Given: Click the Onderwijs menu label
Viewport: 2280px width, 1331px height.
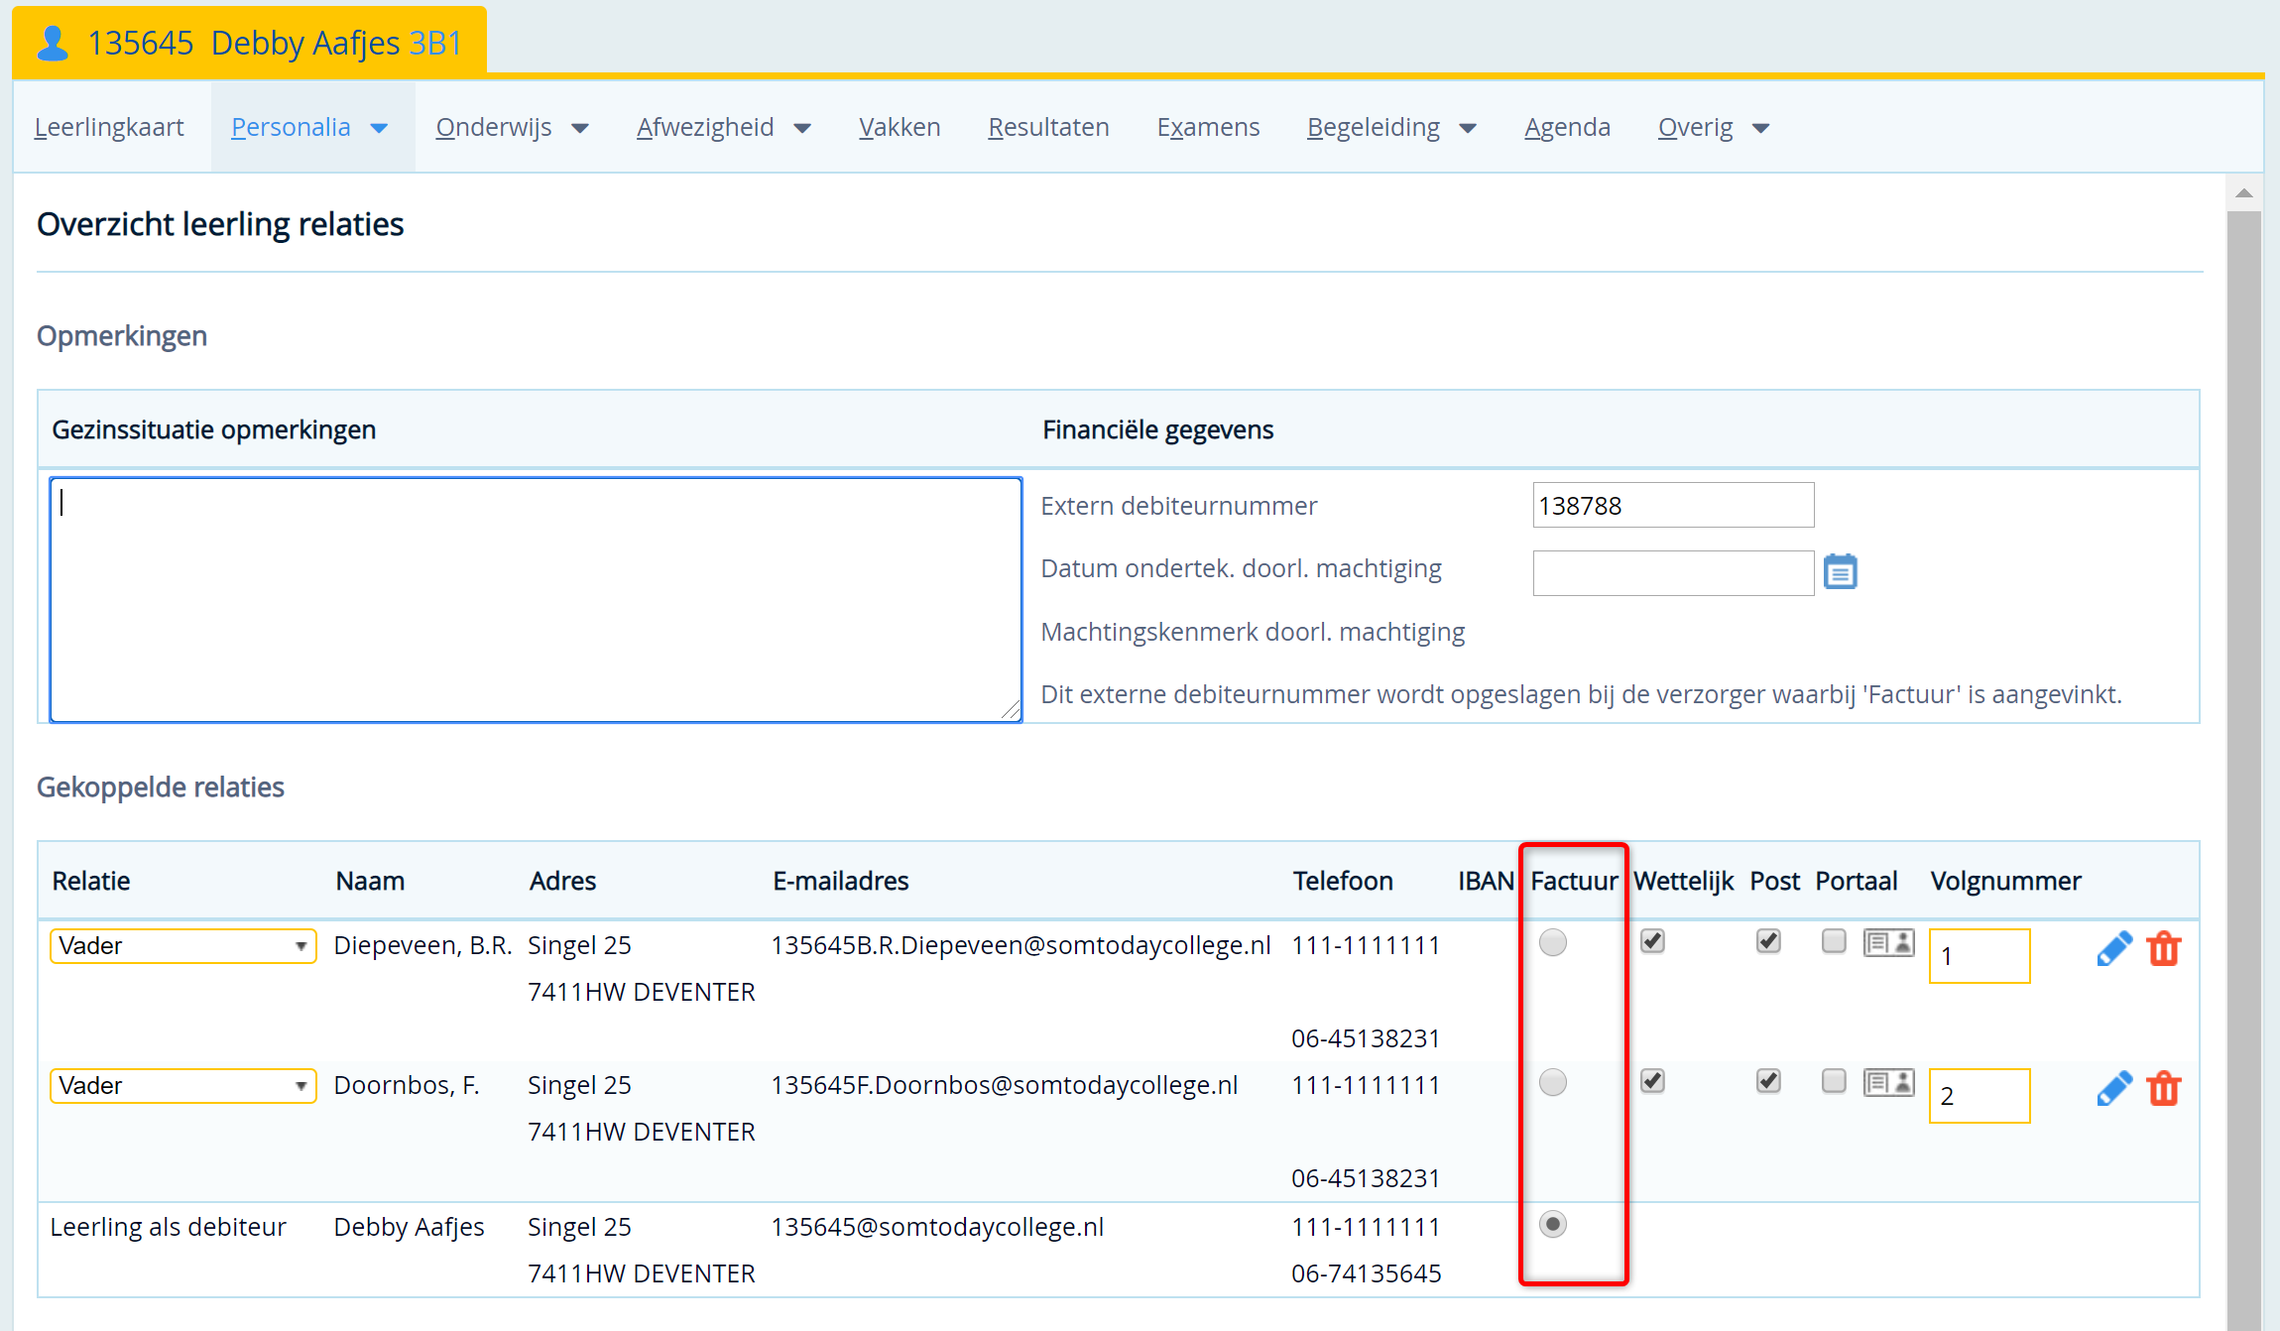Looking at the screenshot, I should click(494, 127).
